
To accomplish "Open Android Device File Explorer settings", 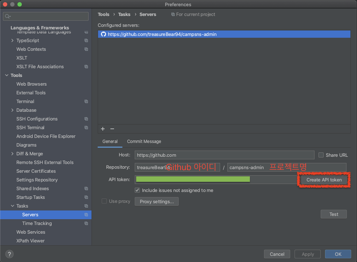I will (x=46, y=136).
